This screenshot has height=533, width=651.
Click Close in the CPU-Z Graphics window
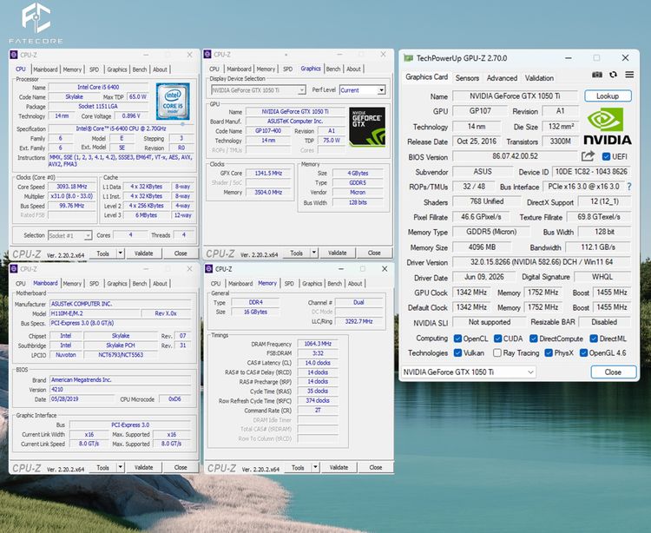click(x=374, y=253)
